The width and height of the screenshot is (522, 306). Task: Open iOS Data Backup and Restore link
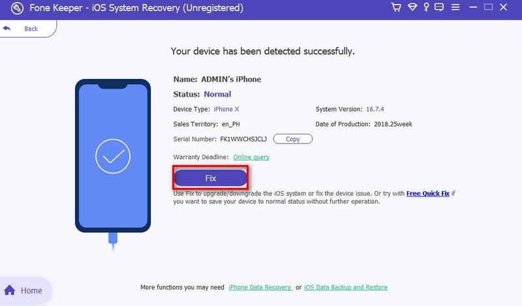point(346,288)
